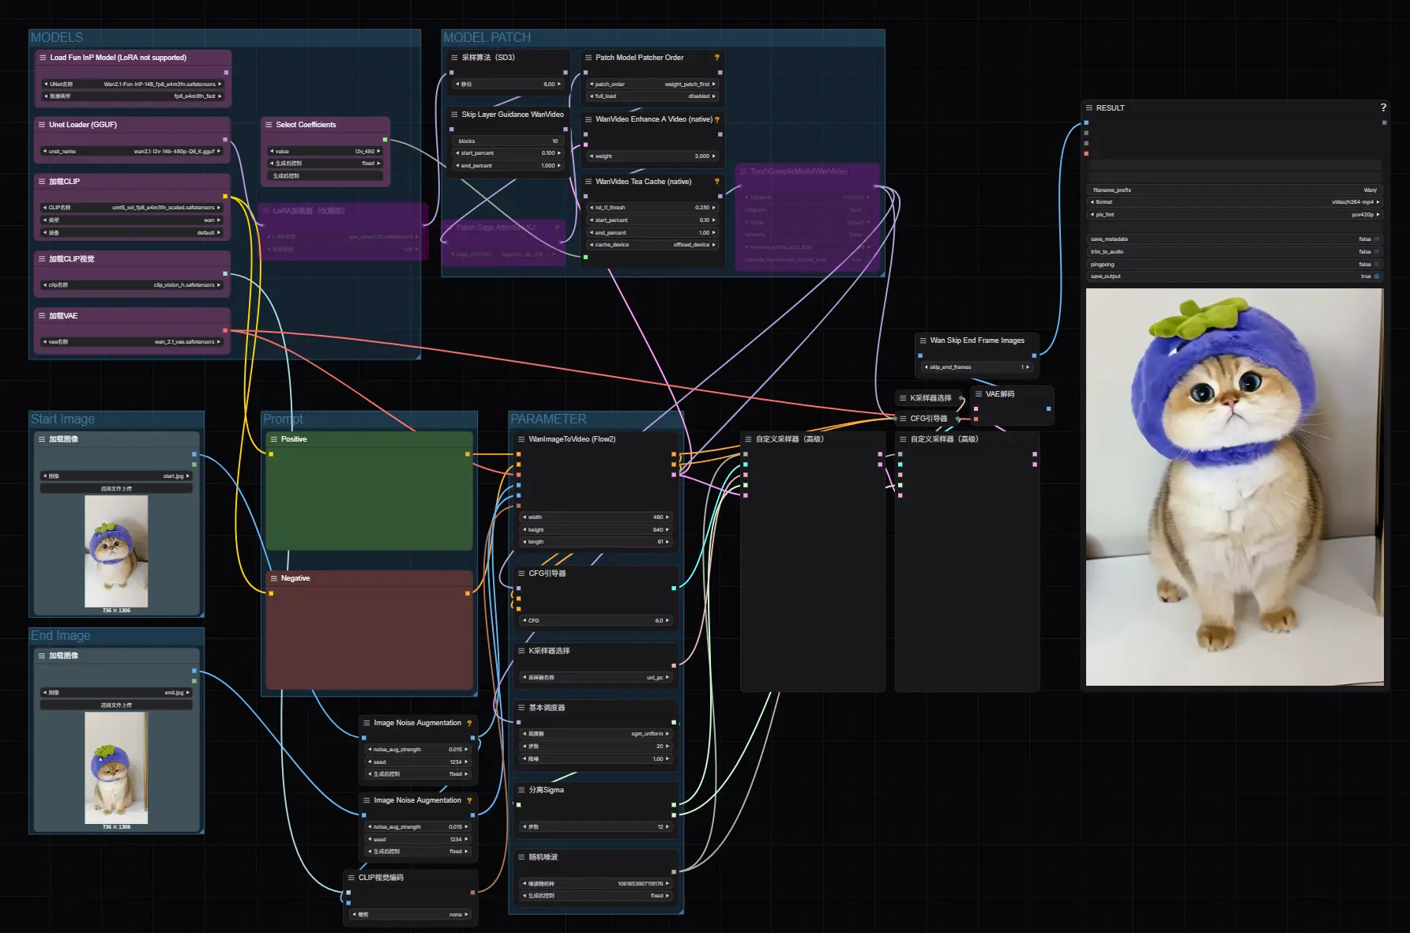Open menu icon of Positive prompt node
The height and width of the screenshot is (933, 1410).
(274, 439)
